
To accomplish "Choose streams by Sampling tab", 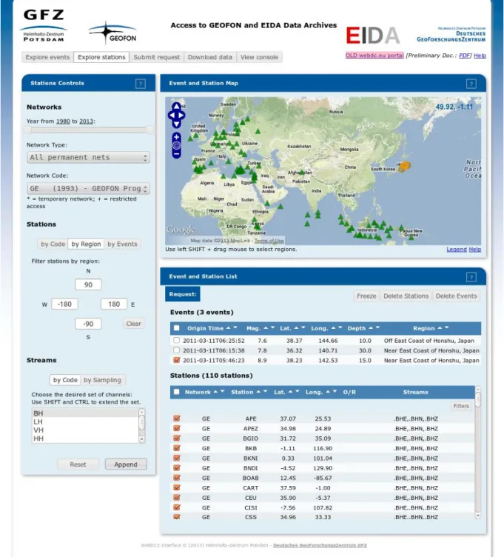I will pyautogui.click(x=103, y=380).
